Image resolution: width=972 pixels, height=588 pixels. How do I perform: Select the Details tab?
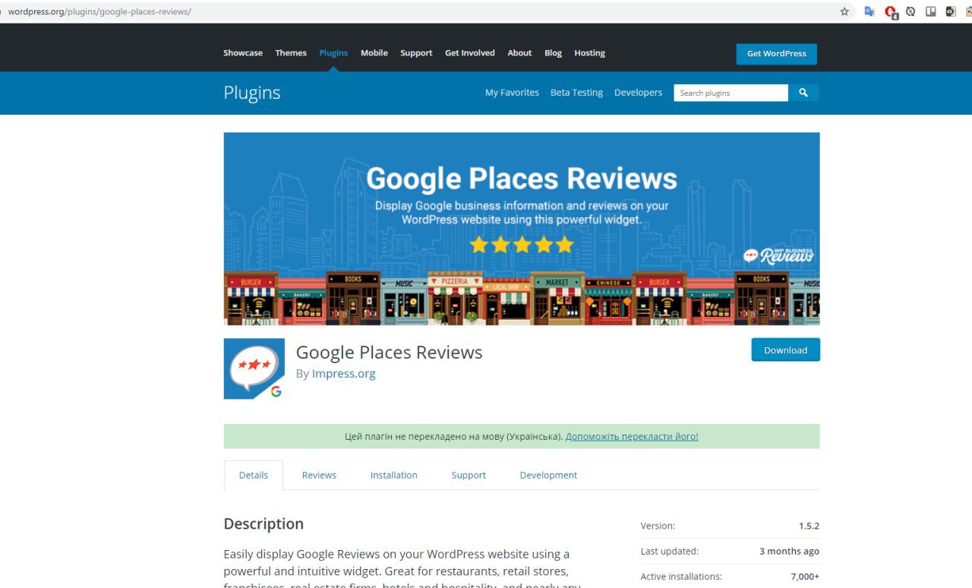(x=254, y=476)
